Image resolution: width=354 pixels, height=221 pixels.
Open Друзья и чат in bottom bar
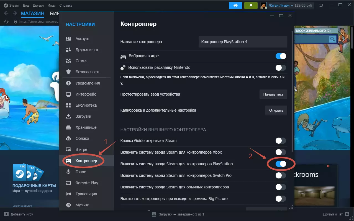coord(333,214)
